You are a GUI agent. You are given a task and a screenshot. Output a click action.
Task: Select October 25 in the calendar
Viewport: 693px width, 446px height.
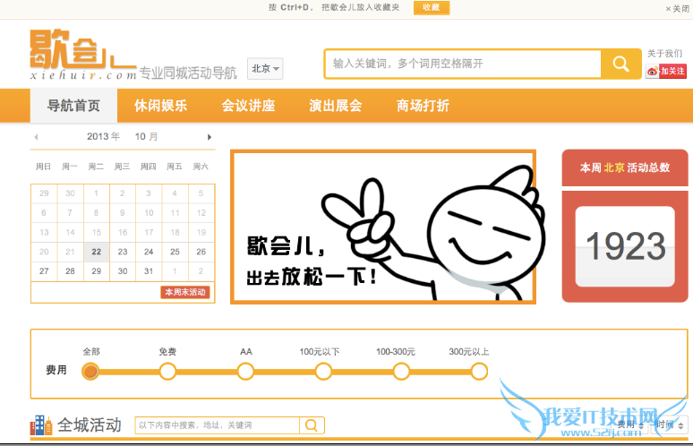pos(175,252)
